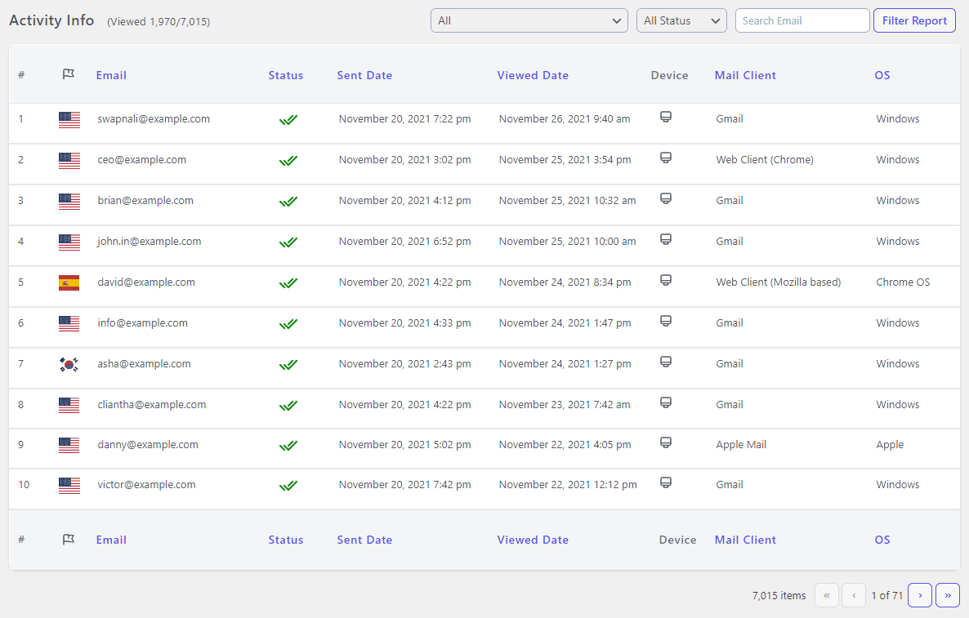Click the US flag beside info@example.com
The width and height of the screenshot is (969, 618).
point(69,323)
